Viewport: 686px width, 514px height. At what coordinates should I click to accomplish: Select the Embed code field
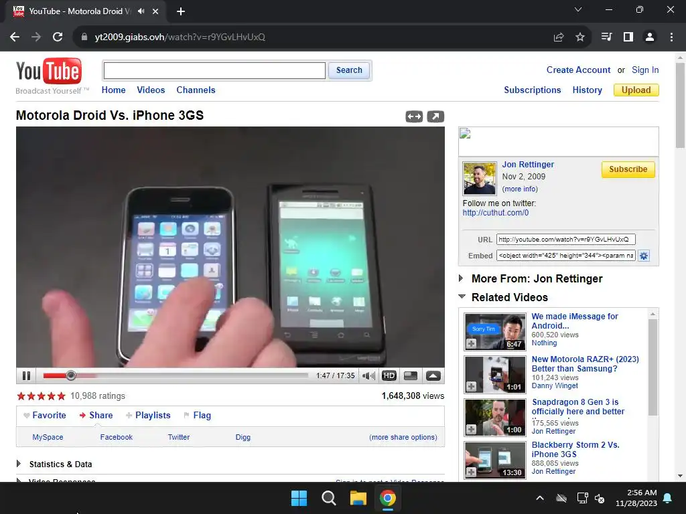pyautogui.click(x=565, y=256)
